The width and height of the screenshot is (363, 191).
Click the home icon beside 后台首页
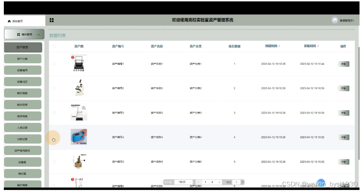click(x=9, y=21)
